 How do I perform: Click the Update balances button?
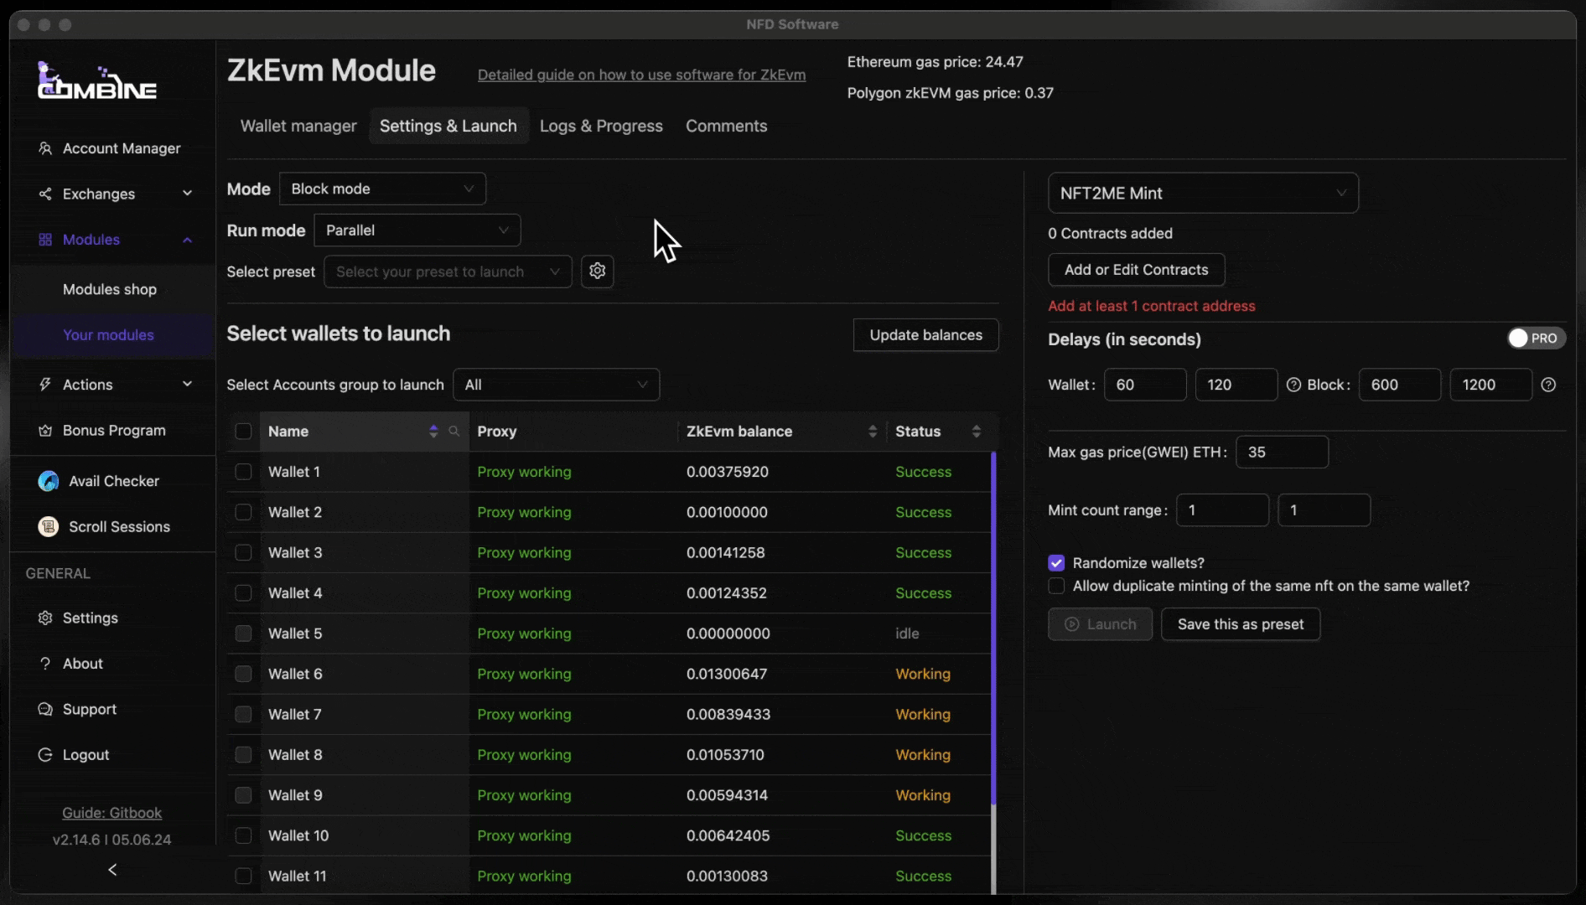click(x=925, y=335)
